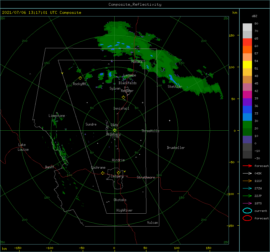Click the yellow radar center marker at Olds
Image resolution: width=270 pixels, height=252 pixels.
[x=115, y=130]
